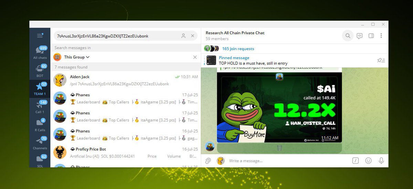The height and width of the screenshot is (189, 413).
Task: Click the Search messages in label
Action: point(73,48)
